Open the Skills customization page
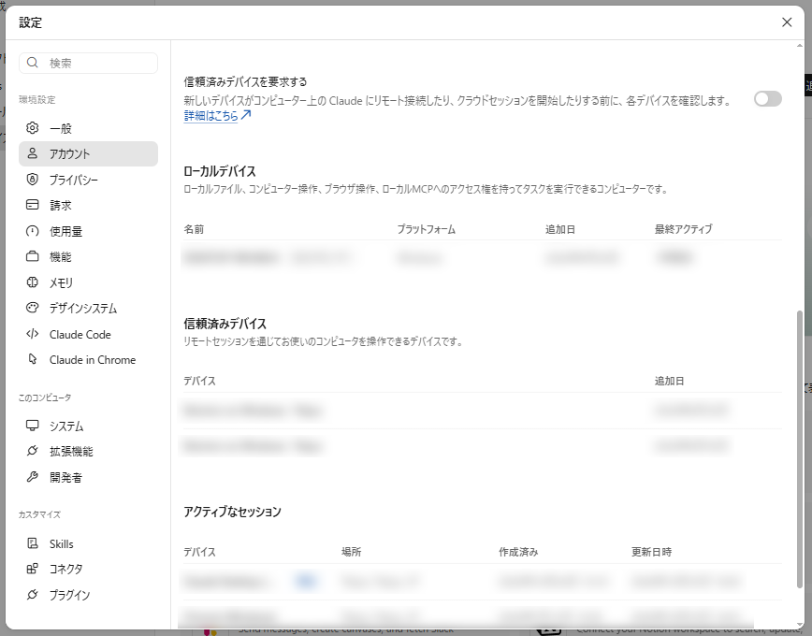 click(x=88, y=543)
